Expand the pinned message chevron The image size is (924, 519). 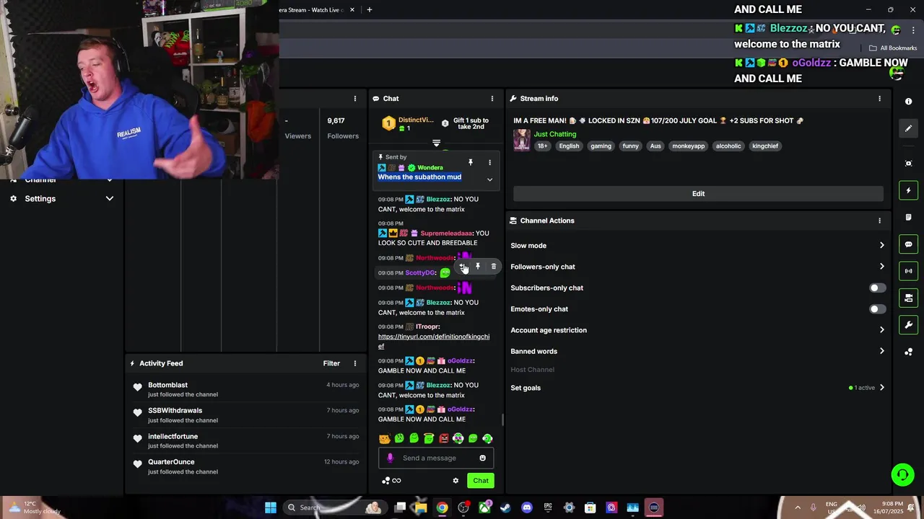pos(489,179)
